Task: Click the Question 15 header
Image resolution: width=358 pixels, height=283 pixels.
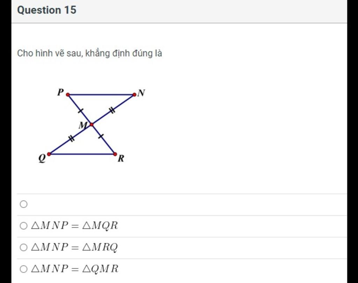Action: pos(46,10)
